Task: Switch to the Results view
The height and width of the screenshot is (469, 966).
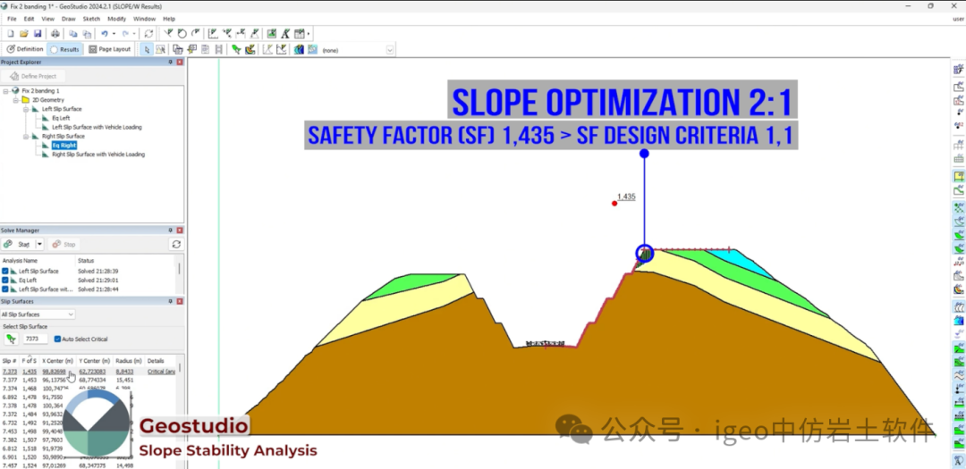Action: pos(64,49)
